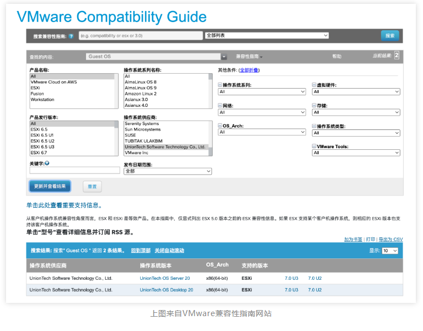Click the 更新并查看结果 button
The width and height of the screenshot is (423, 331).
pyautogui.click(x=50, y=187)
